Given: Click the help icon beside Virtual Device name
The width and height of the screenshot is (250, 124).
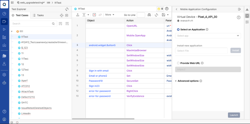Looking at the screenshot, I should click(x=239, y=17).
